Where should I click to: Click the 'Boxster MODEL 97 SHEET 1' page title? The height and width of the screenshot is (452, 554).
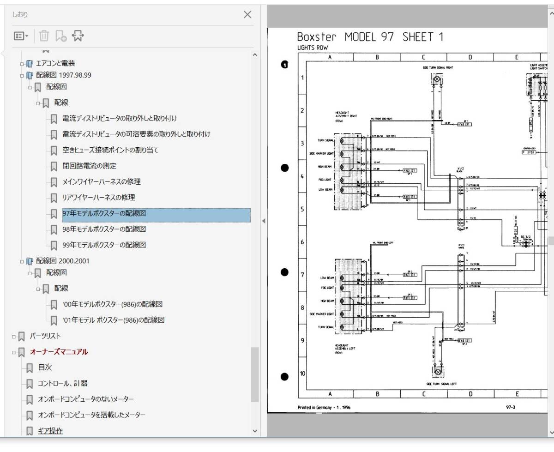[370, 37]
